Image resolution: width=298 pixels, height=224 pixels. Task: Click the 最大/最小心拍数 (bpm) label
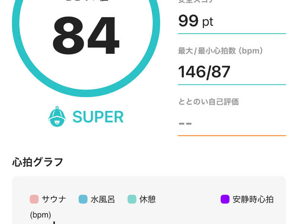point(221,51)
